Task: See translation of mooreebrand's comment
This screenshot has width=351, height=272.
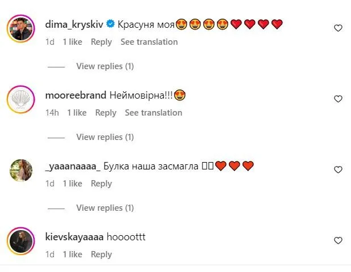Action: (x=153, y=113)
